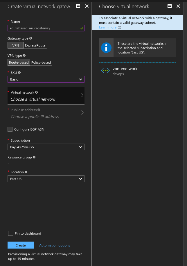Choose Route-based VPN type
This screenshot has width=187, height=266.
(x=19, y=63)
